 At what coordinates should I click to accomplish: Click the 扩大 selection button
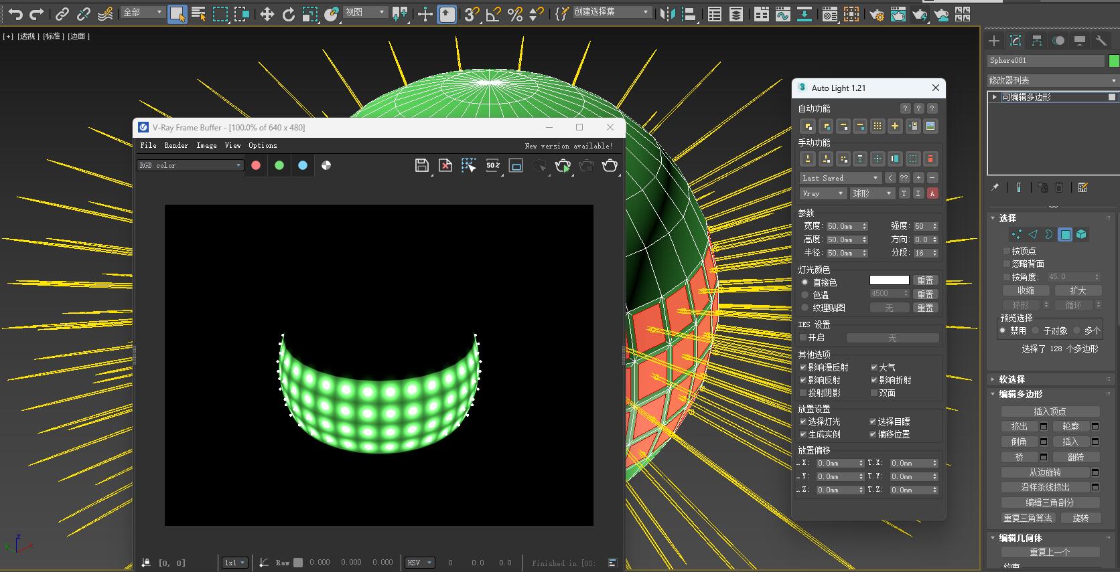(x=1077, y=290)
